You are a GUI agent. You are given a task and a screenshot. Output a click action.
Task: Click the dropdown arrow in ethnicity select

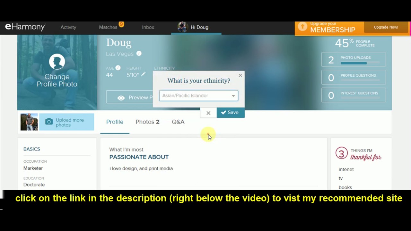pos(233,96)
